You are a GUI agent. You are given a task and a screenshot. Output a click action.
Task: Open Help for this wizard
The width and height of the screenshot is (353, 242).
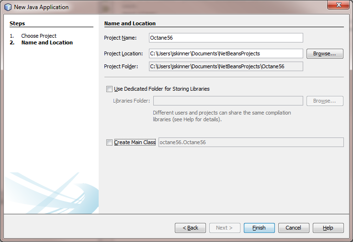[x=328, y=228]
